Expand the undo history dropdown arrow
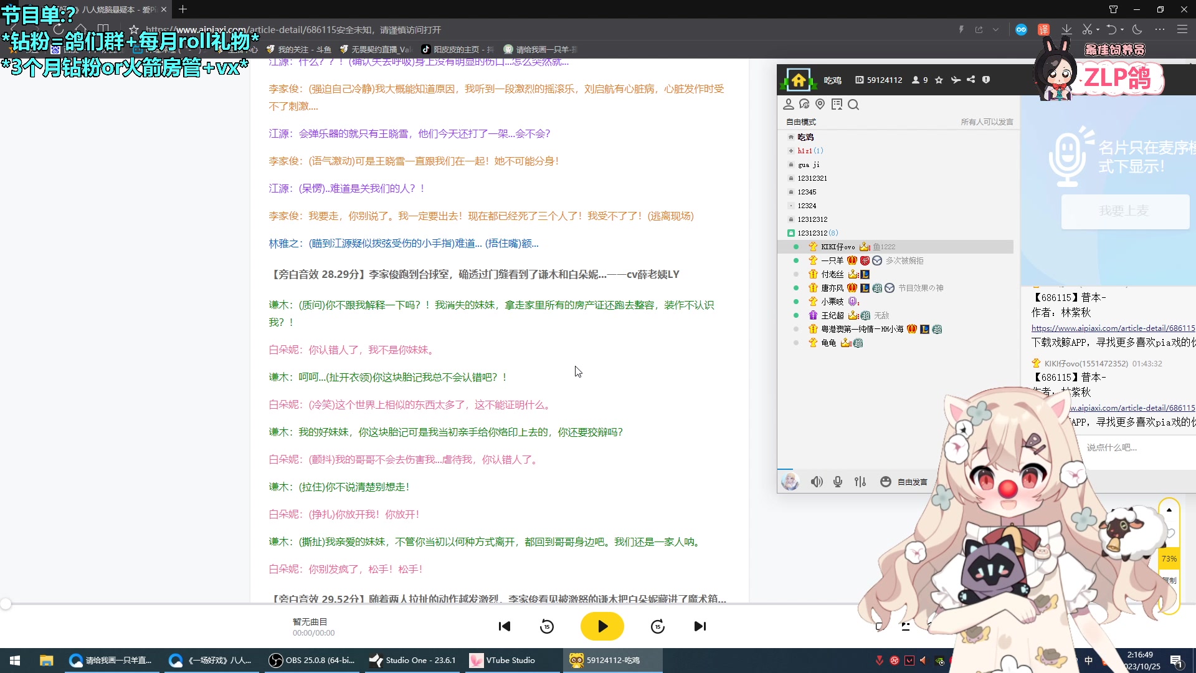This screenshot has height=673, width=1196. pyautogui.click(x=1122, y=29)
